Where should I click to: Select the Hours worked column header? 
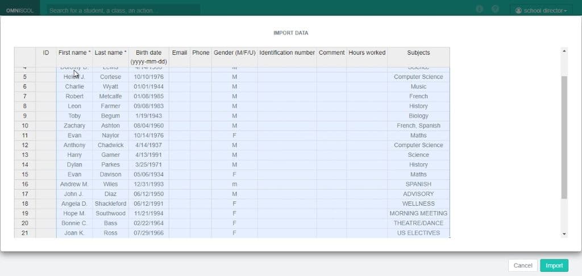(x=367, y=57)
